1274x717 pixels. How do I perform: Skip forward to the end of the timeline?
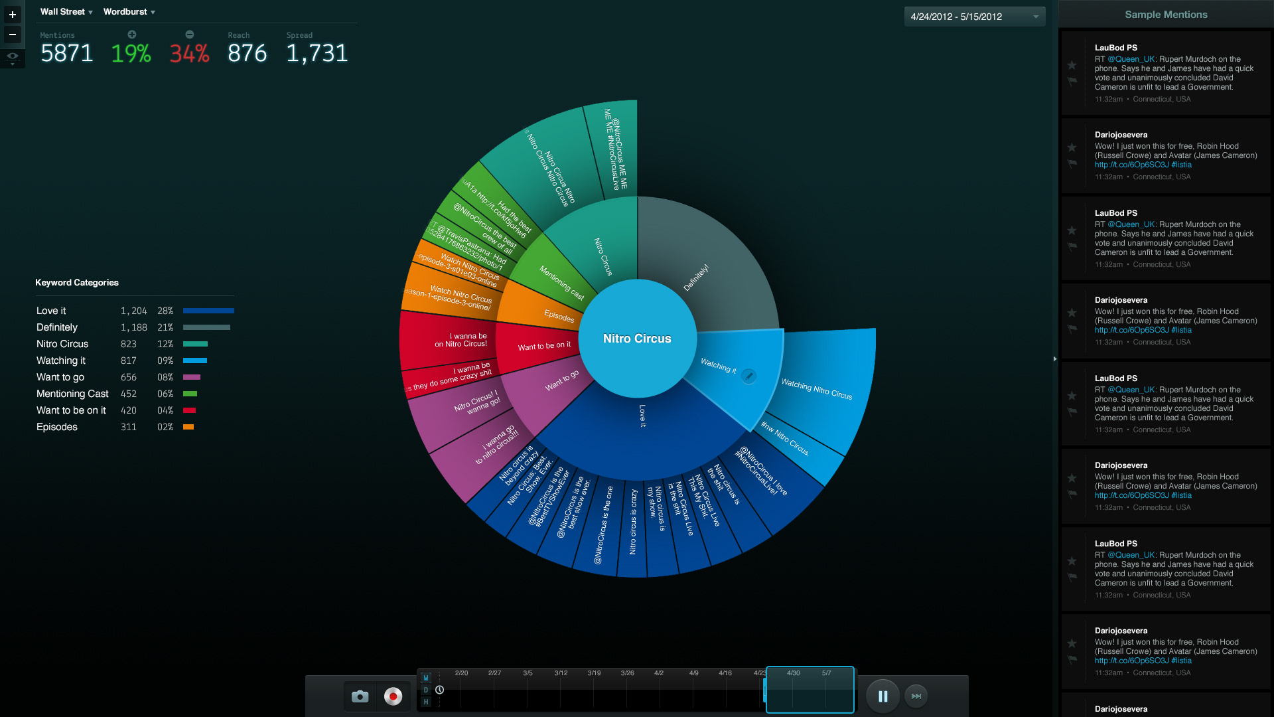point(916,696)
